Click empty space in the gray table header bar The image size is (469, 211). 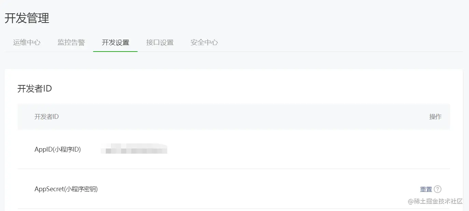tap(239, 117)
